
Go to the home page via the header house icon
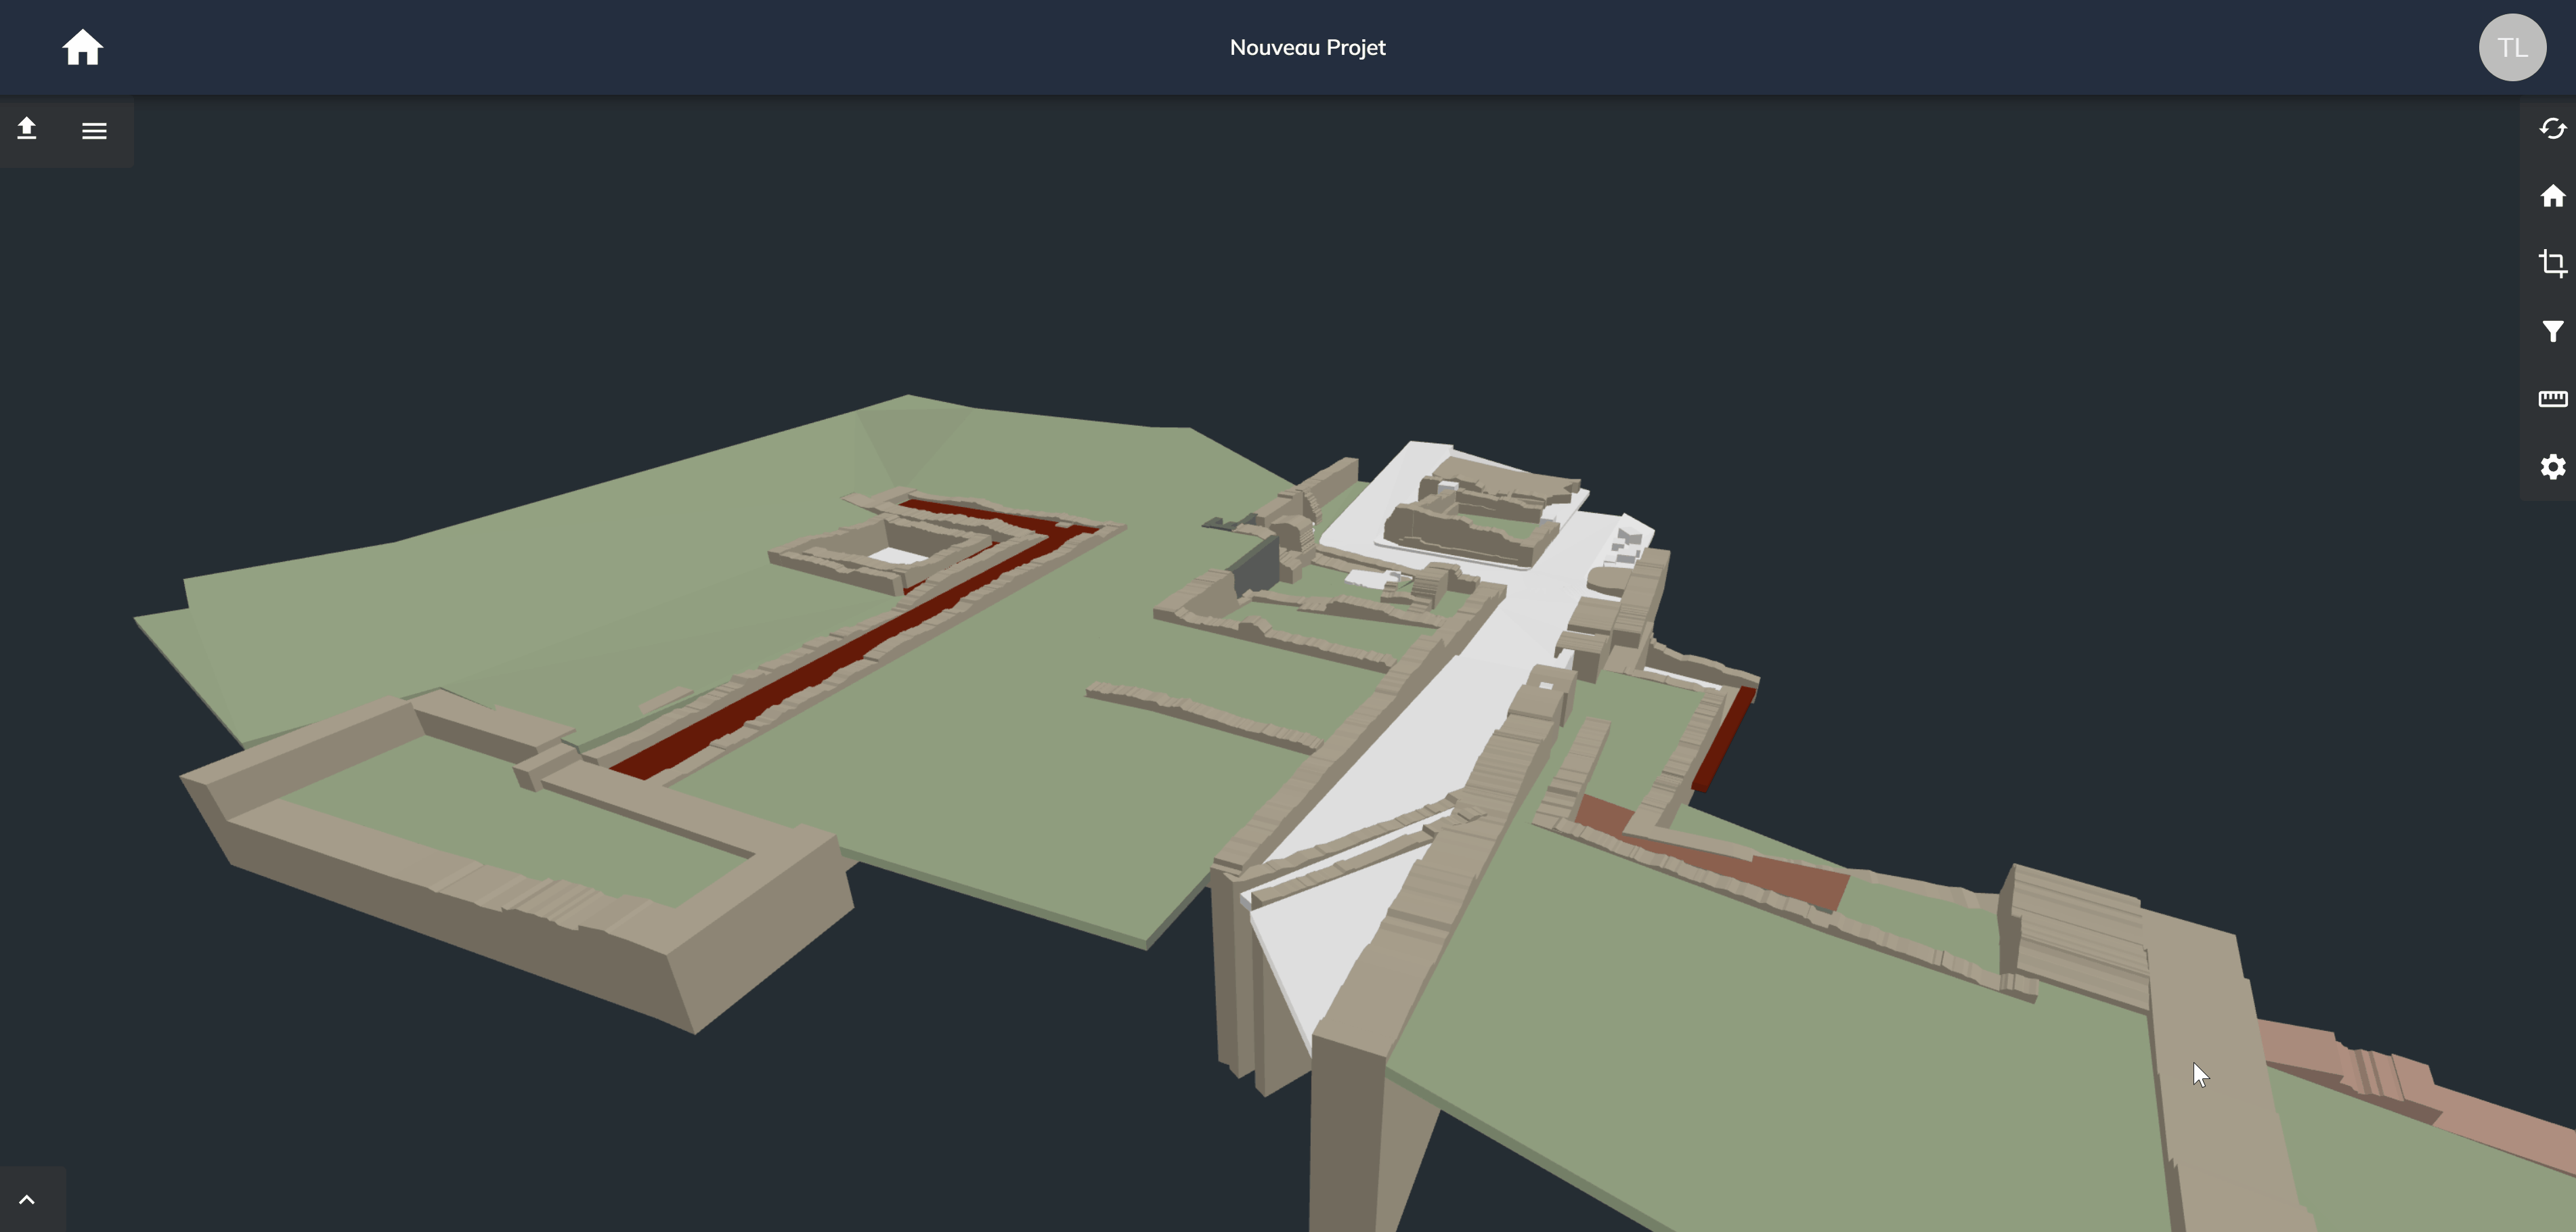click(x=83, y=47)
